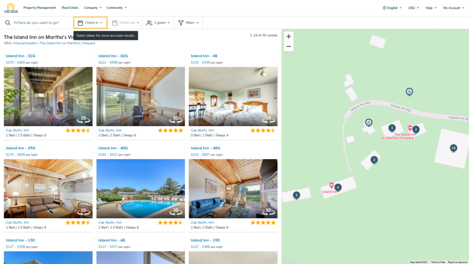Click the map cluster marker showing 14
The height and width of the screenshot is (264, 469).
pyautogui.click(x=453, y=148)
